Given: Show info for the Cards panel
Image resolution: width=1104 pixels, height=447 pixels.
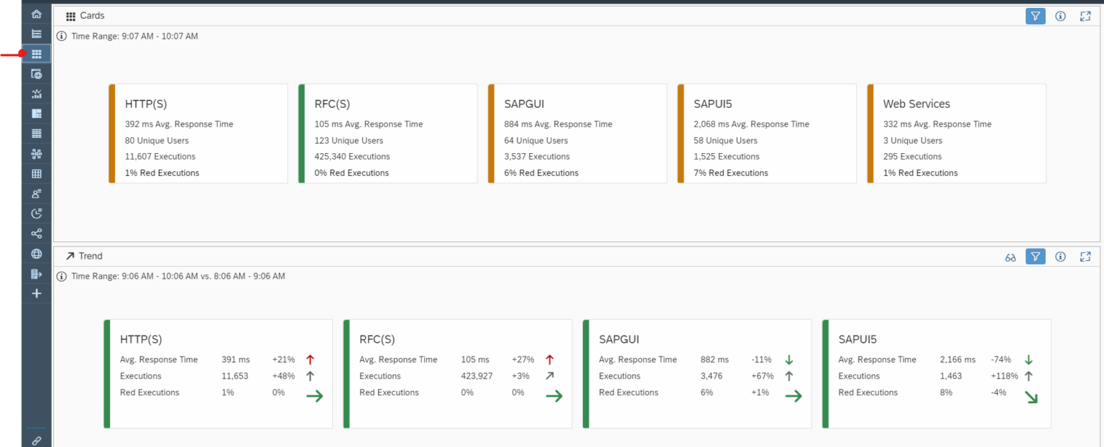Looking at the screenshot, I should pyautogui.click(x=1060, y=15).
